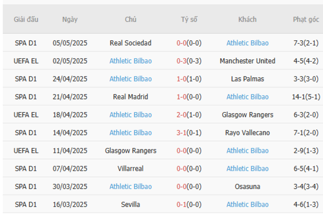Open Athletic Bilbao link in Las Palmas match
The height and width of the screenshot is (217, 323).
[131, 79]
